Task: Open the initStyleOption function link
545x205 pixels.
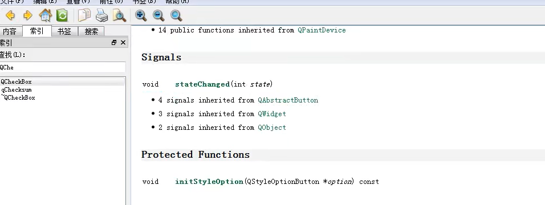Action: [209, 182]
